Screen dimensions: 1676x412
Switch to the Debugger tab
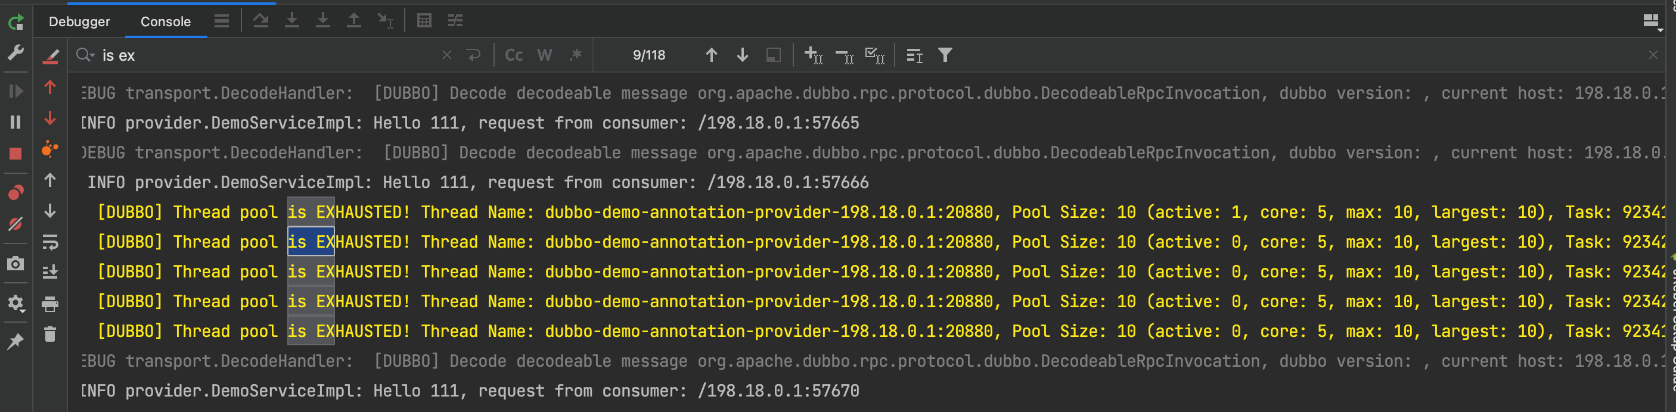(x=79, y=21)
